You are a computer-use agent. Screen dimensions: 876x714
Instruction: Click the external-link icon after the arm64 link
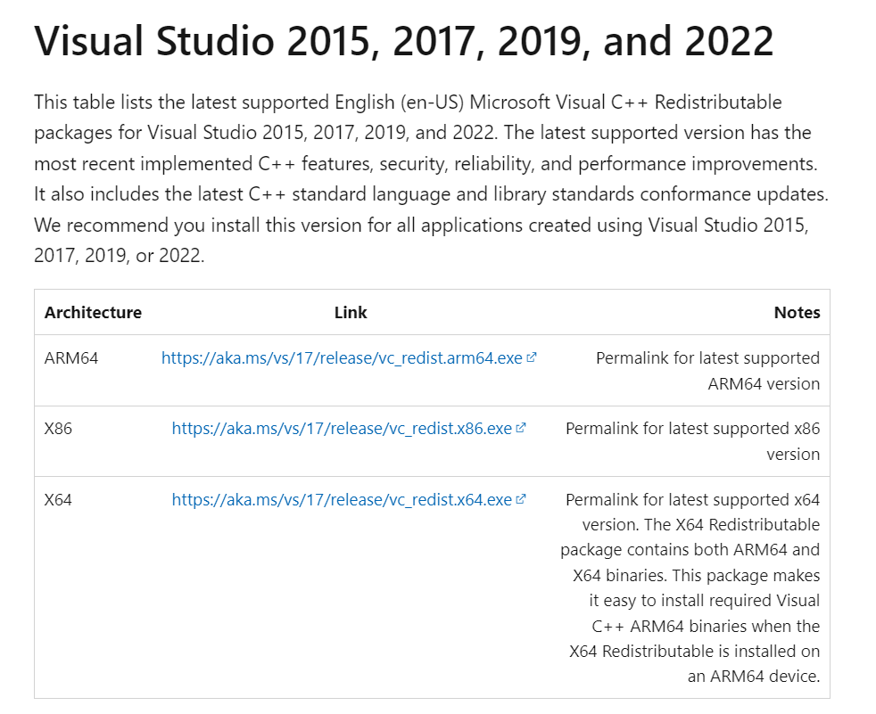(x=532, y=357)
